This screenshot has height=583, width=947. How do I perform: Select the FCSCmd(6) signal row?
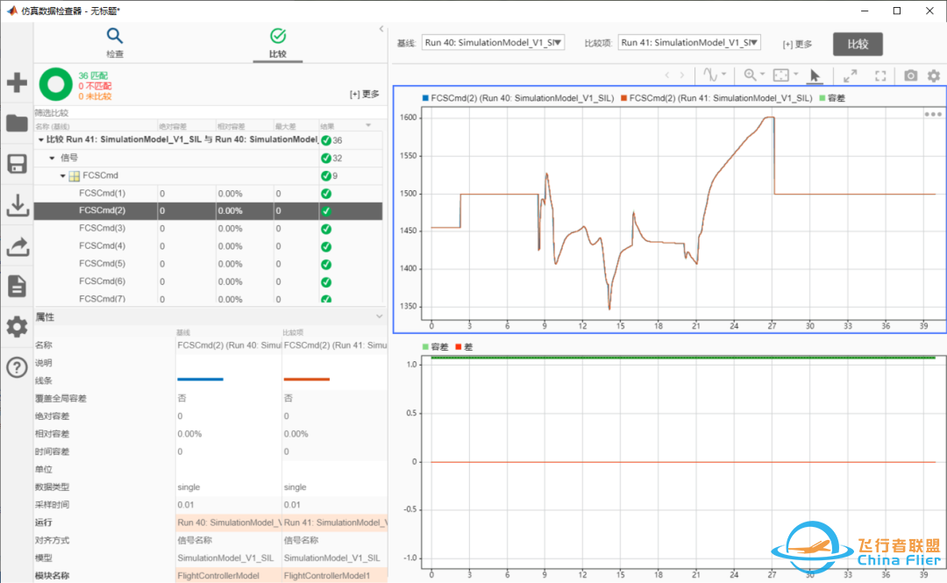tap(208, 281)
